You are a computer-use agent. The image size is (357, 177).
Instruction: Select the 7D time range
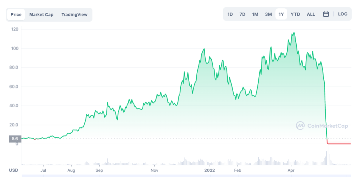[x=242, y=14]
